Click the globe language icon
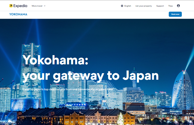The height and width of the screenshot is (125, 194). [x=122, y=6]
